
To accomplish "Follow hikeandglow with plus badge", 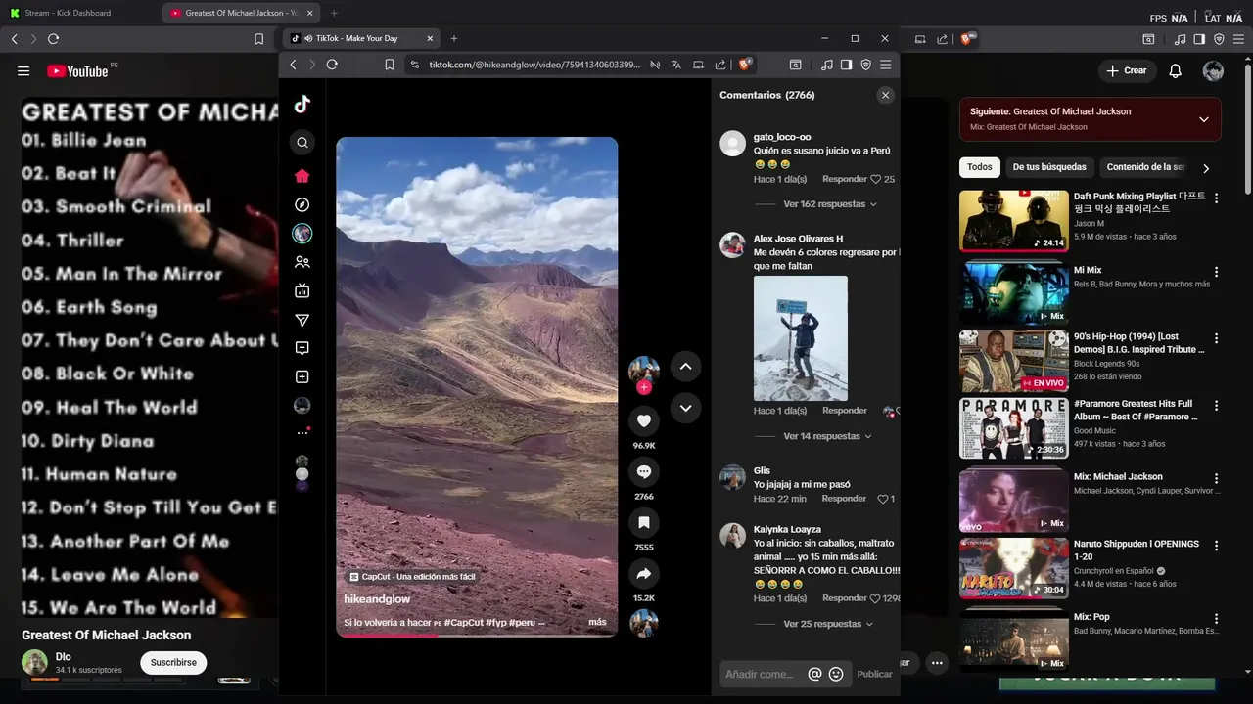I will click(644, 387).
